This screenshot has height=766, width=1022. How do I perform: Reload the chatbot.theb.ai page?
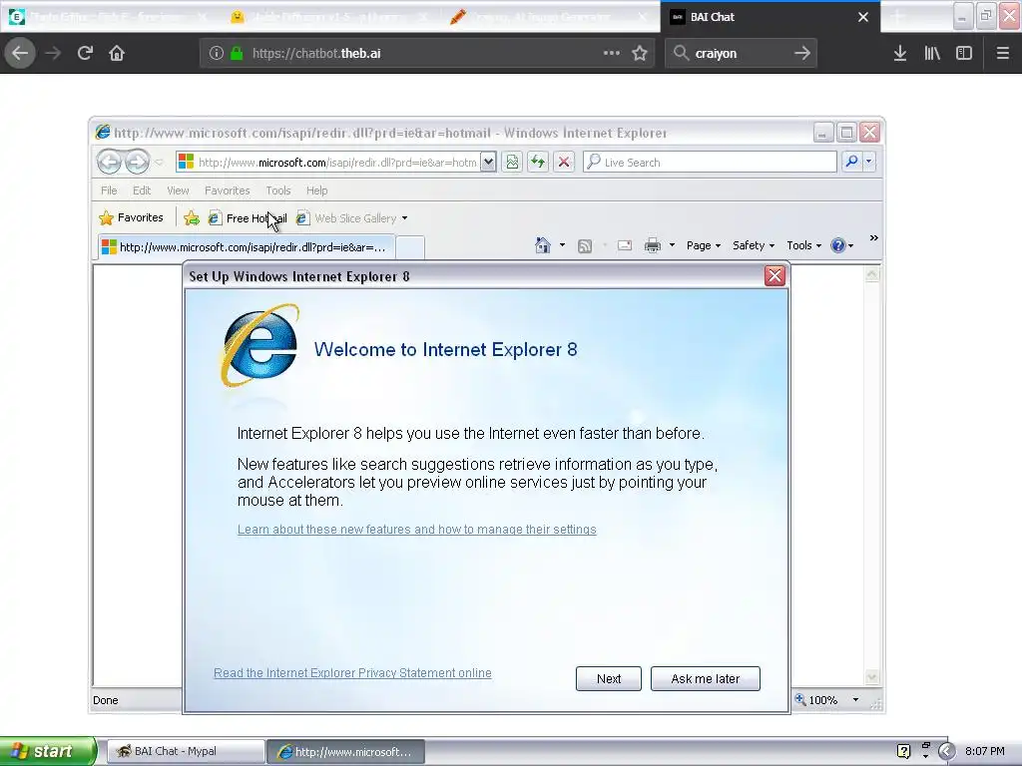(x=85, y=54)
